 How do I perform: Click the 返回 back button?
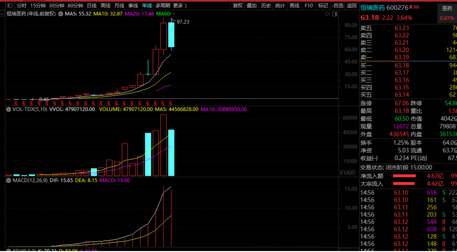(352, 6)
